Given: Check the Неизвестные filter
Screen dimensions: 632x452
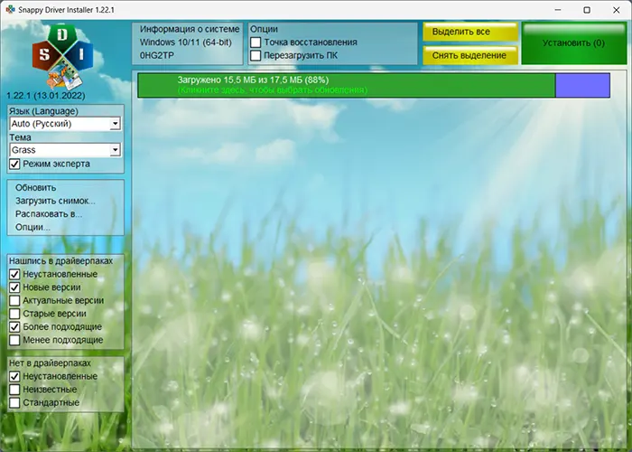Looking at the screenshot, I should coord(14,390).
